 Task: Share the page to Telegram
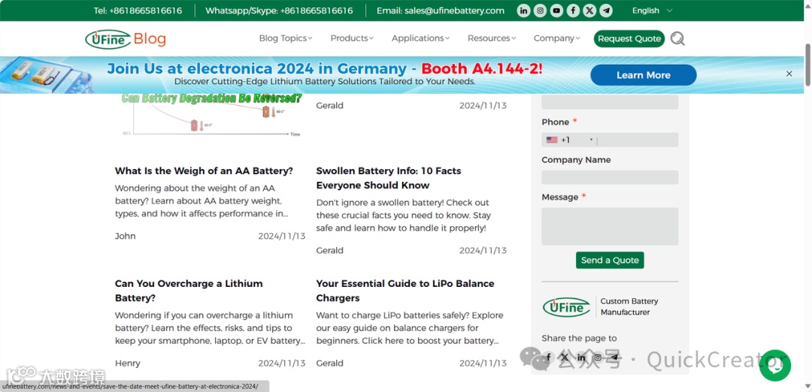click(615, 357)
